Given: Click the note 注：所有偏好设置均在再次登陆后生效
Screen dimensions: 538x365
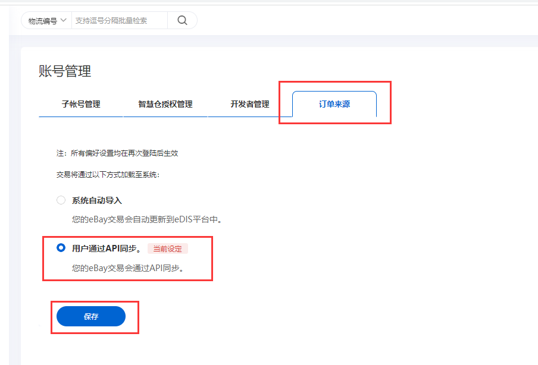Looking at the screenshot, I should click(x=117, y=153).
